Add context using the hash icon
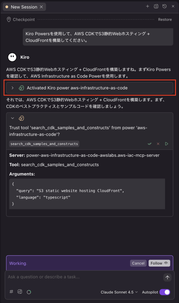The width and height of the screenshot is (179, 303). (x=12, y=292)
